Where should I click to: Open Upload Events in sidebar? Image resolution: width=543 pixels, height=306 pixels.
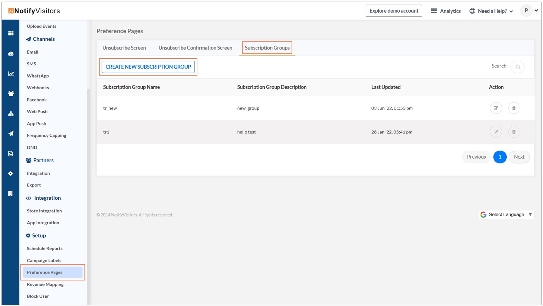pos(41,26)
